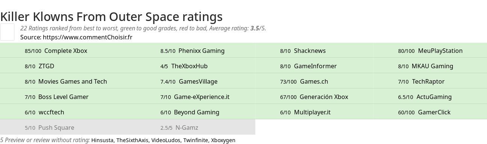Click the white square logo thumbnail
487x144 pixels.
tap(7, 32)
